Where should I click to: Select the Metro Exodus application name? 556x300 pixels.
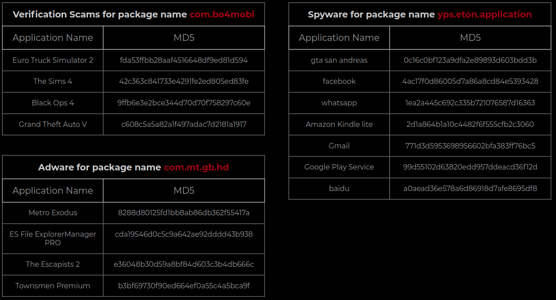pos(53,213)
